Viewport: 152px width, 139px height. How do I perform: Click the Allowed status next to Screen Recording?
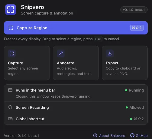[x=137, y=108]
